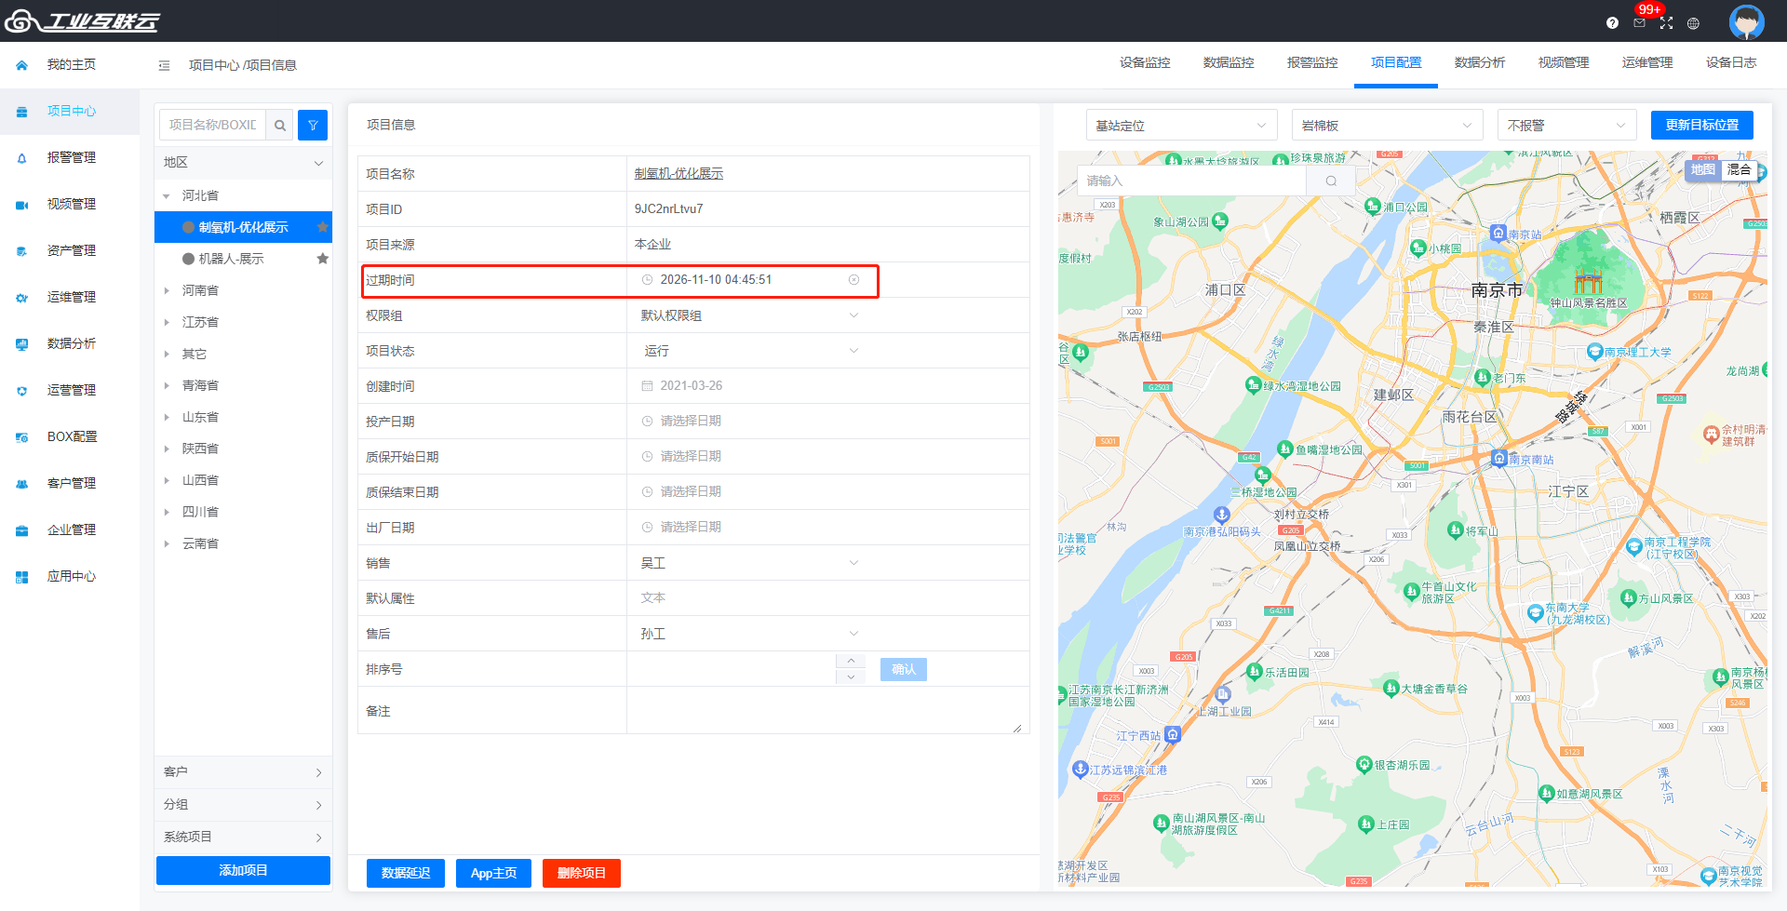Image resolution: width=1787 pixels, height=911 pixels.
Task: Open 视频管理 in the left sidebar
Action: (71, 204)
